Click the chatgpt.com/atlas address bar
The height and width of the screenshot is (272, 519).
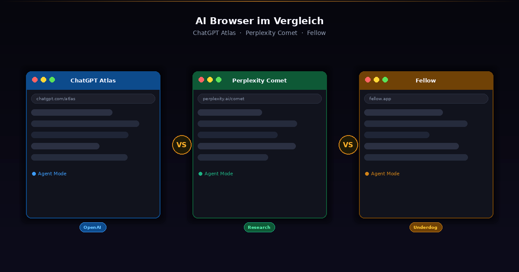pyautogui.click(x=93, y=98)
